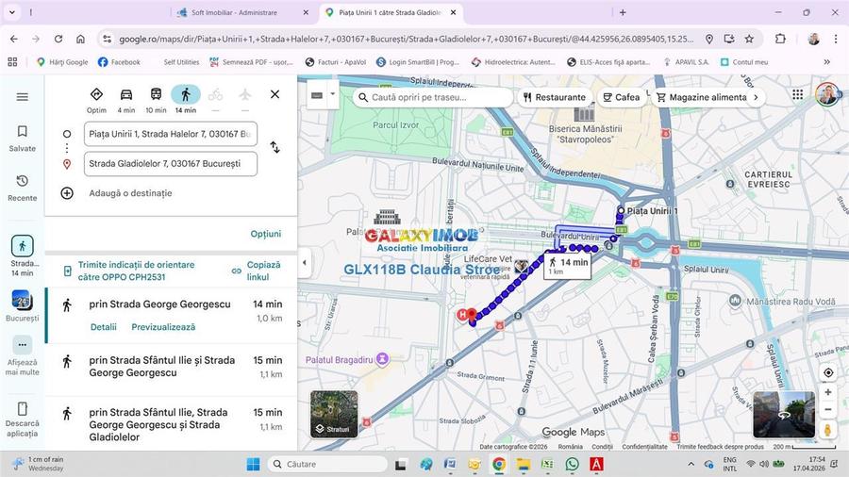Screen dimensions: 849x477
Task: Toggle the Straturi map layers thumbnail
Action: (x=334, y=414)
